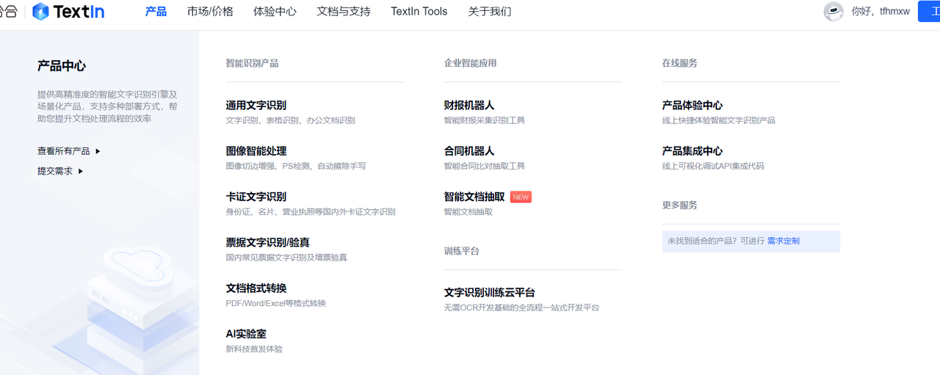Screen dimensions: 940x375
Task: Click the blue button at top right
Action: tap(929, 11)
